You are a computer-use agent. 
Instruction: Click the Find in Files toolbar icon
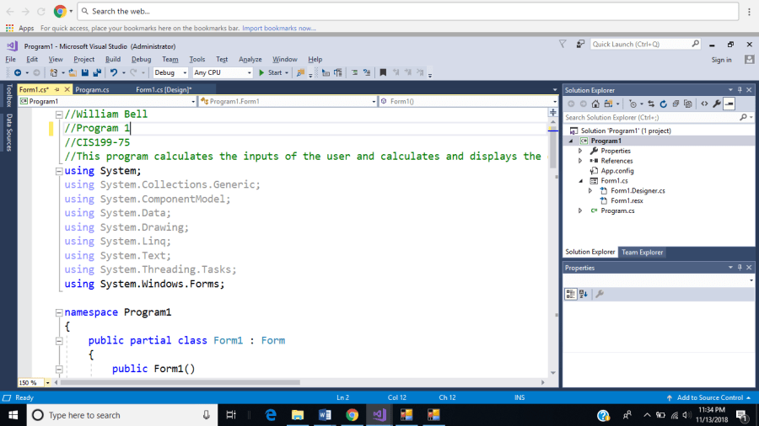tap(300, 72)
